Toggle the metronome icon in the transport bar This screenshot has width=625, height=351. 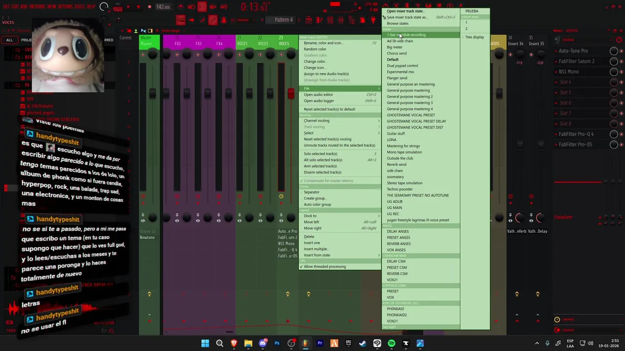(181, 7)
